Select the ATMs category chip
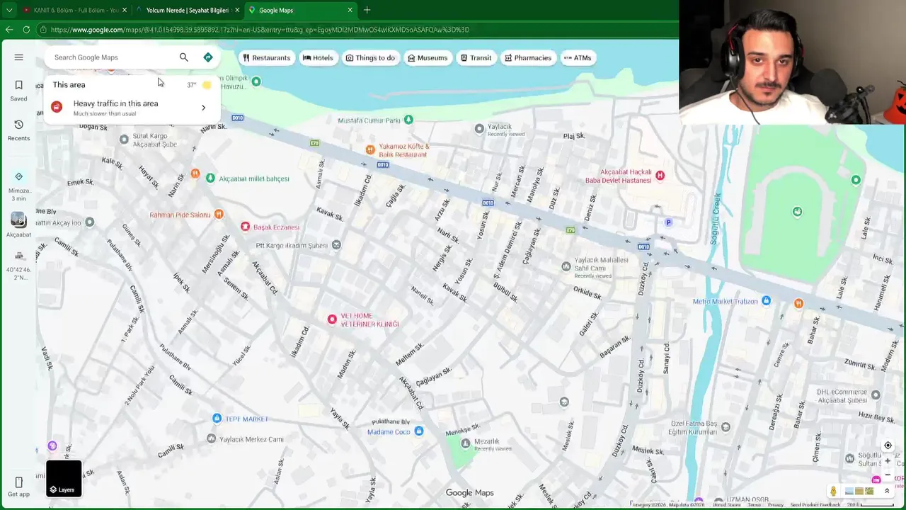906x510 pixels. (578, 58)
